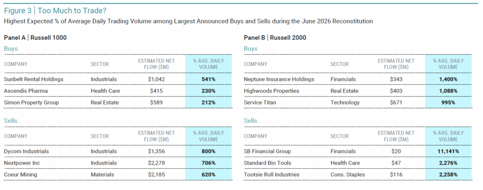
Task: Click Service Titan 995% volume cell
Action: tap(448, 103)
